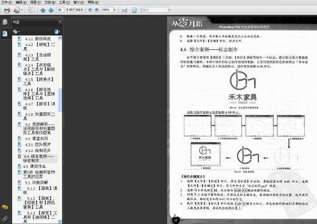Open the zoom level dropdown arrow

[x=115, y=10]
